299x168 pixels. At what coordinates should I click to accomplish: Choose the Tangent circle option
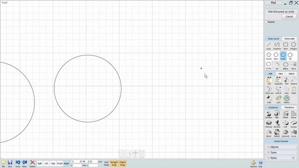[x=290, y=56]
